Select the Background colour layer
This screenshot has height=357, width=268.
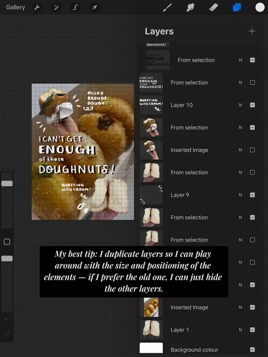(194, 349)
